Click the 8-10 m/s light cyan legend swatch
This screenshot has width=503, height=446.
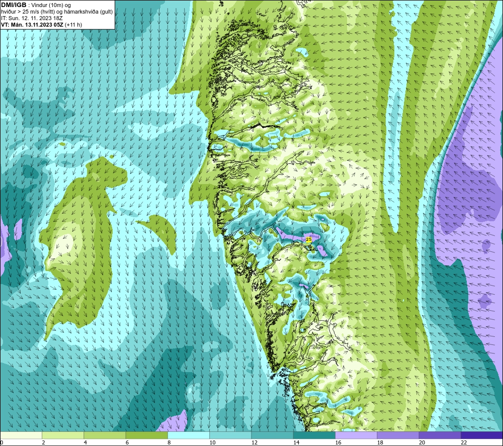click(189, 435)
